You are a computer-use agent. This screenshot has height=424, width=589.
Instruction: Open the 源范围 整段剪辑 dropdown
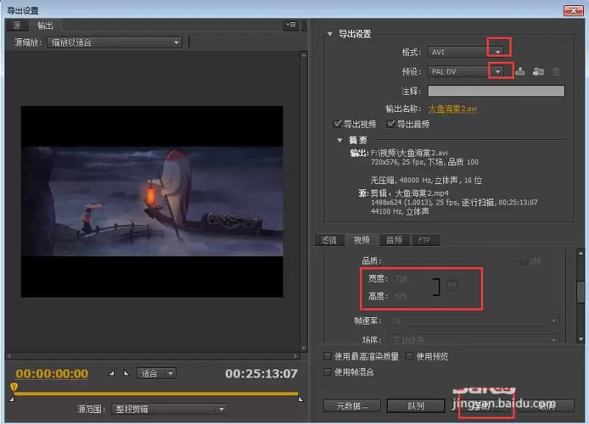tap(169, 409)
